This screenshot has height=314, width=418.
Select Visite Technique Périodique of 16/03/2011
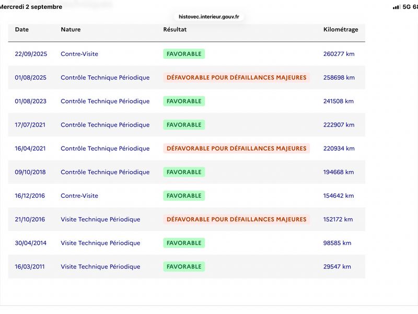point(100,267)
